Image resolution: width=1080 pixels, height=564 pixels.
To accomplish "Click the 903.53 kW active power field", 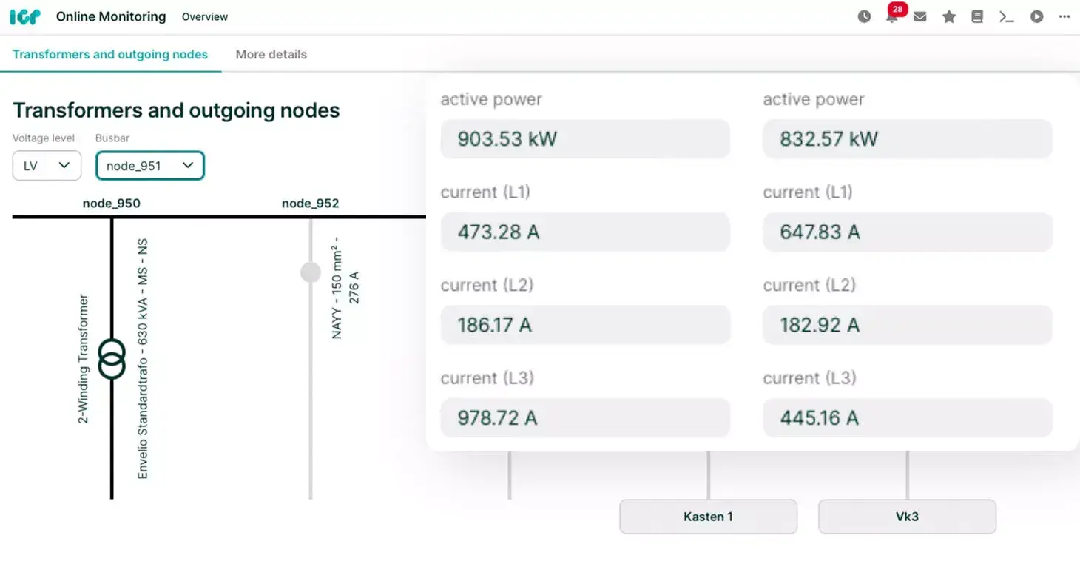I will [585, 138].
